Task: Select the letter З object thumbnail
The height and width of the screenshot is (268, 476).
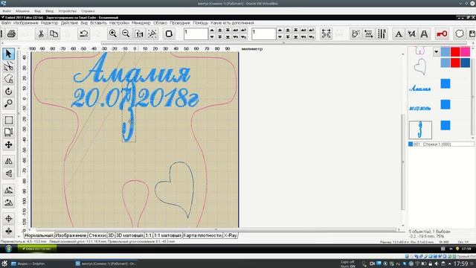Action: [x=420, y=130]
